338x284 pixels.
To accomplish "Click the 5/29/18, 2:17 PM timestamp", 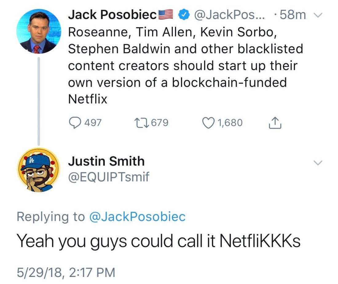I will tap(66, 272).
